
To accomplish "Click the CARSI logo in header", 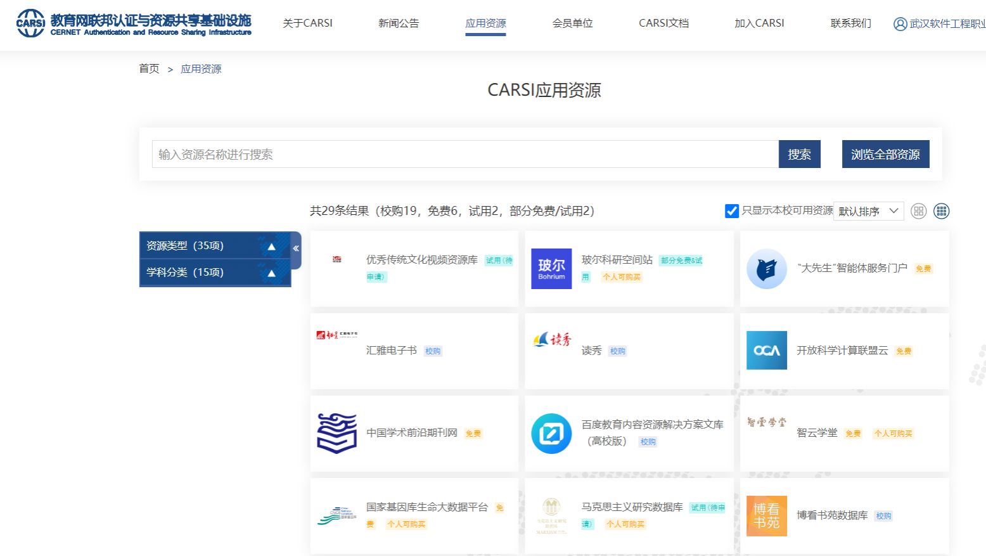I will pyautogui.click(x=30, y=23).
